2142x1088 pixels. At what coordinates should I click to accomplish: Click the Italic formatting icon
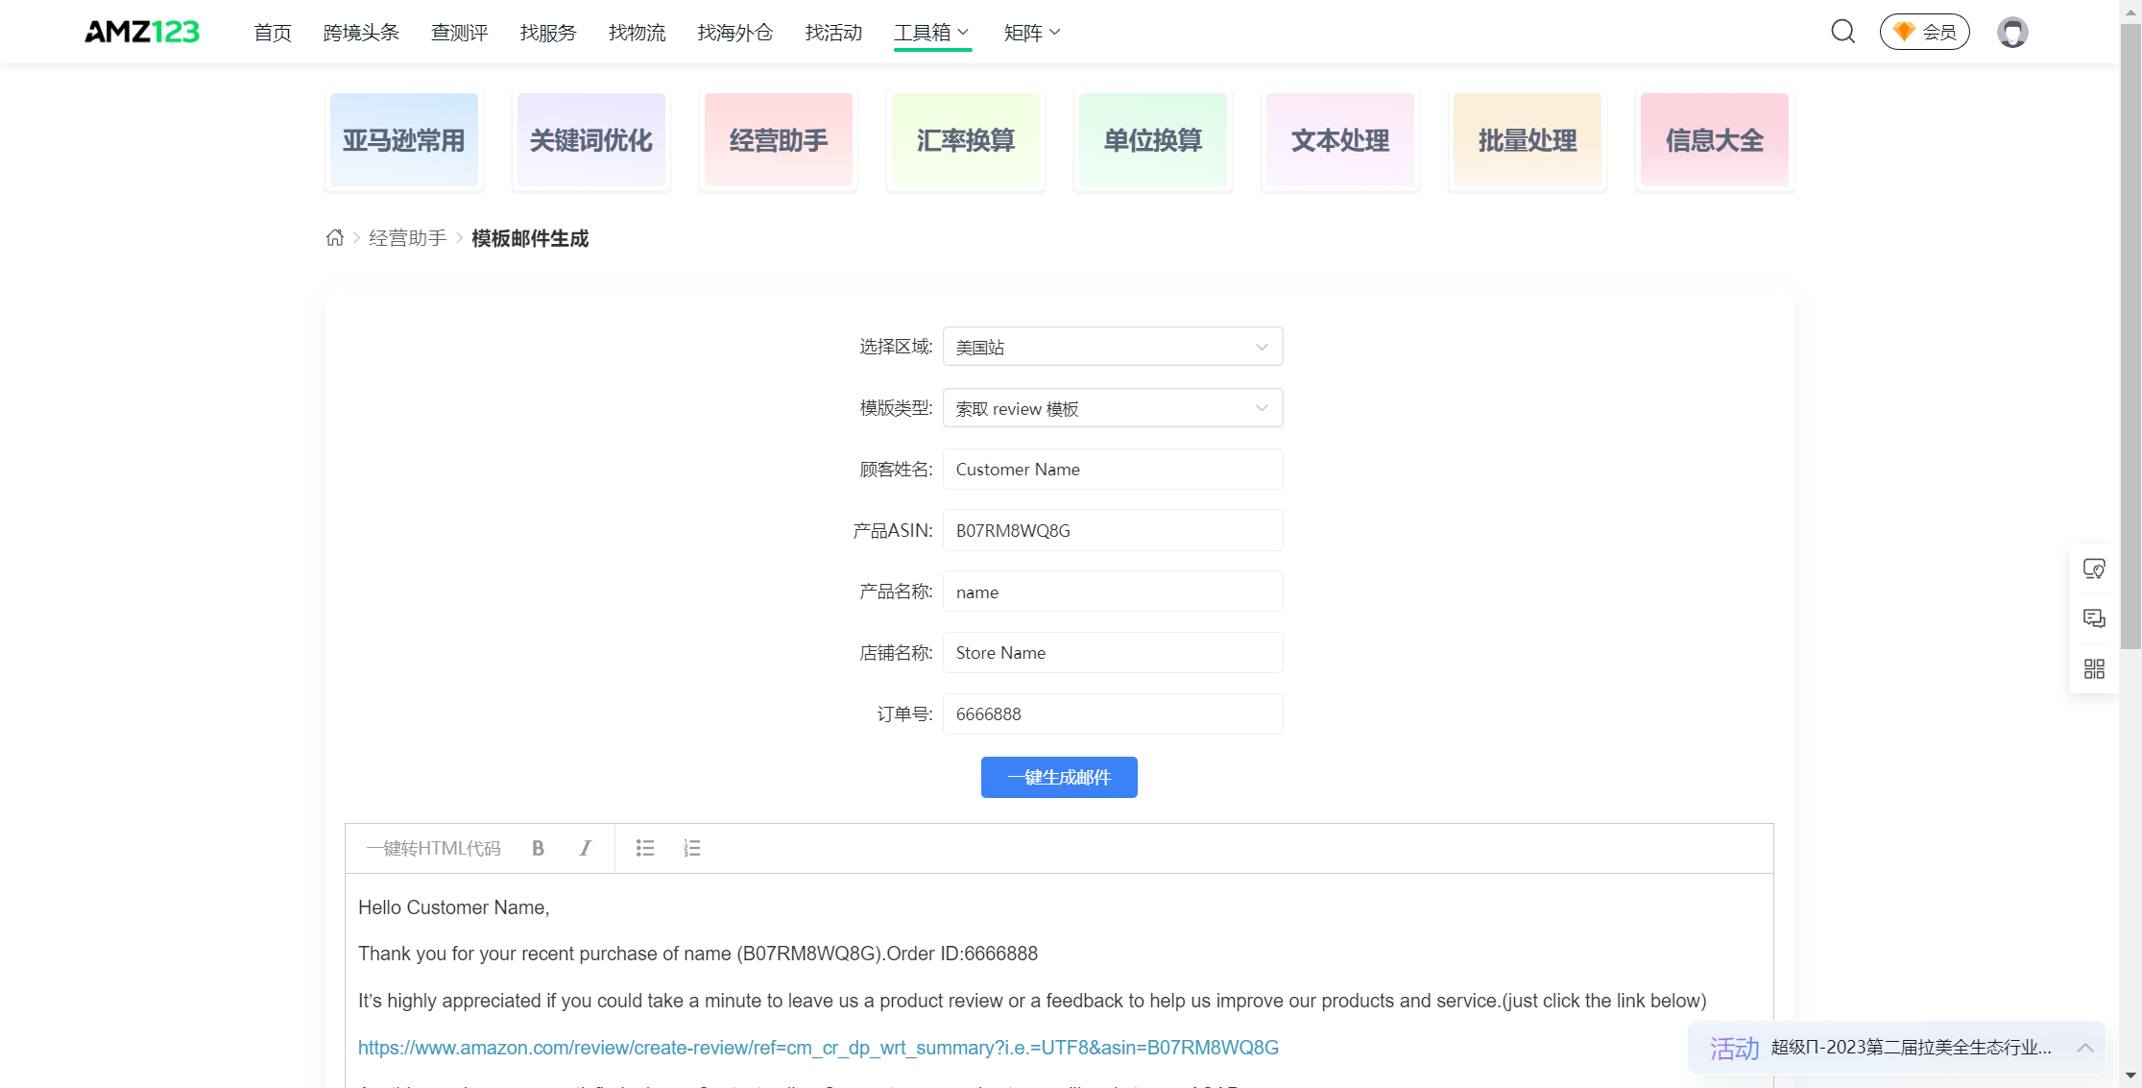tap(584, 848)
